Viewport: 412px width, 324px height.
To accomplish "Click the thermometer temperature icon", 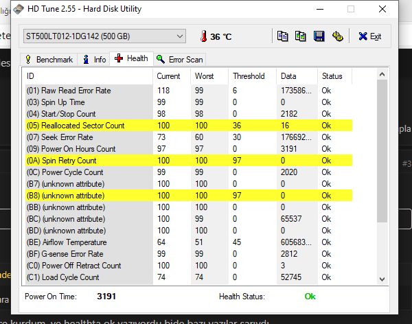I will tap(204, 36).
